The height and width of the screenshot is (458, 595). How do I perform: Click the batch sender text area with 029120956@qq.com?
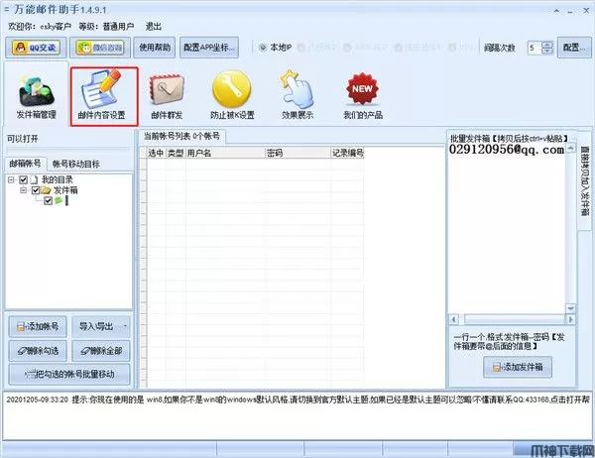click(507, 228)
